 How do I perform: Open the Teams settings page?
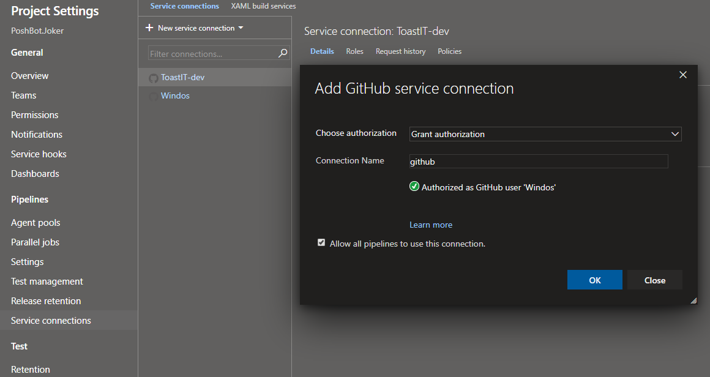click(23, 95)
